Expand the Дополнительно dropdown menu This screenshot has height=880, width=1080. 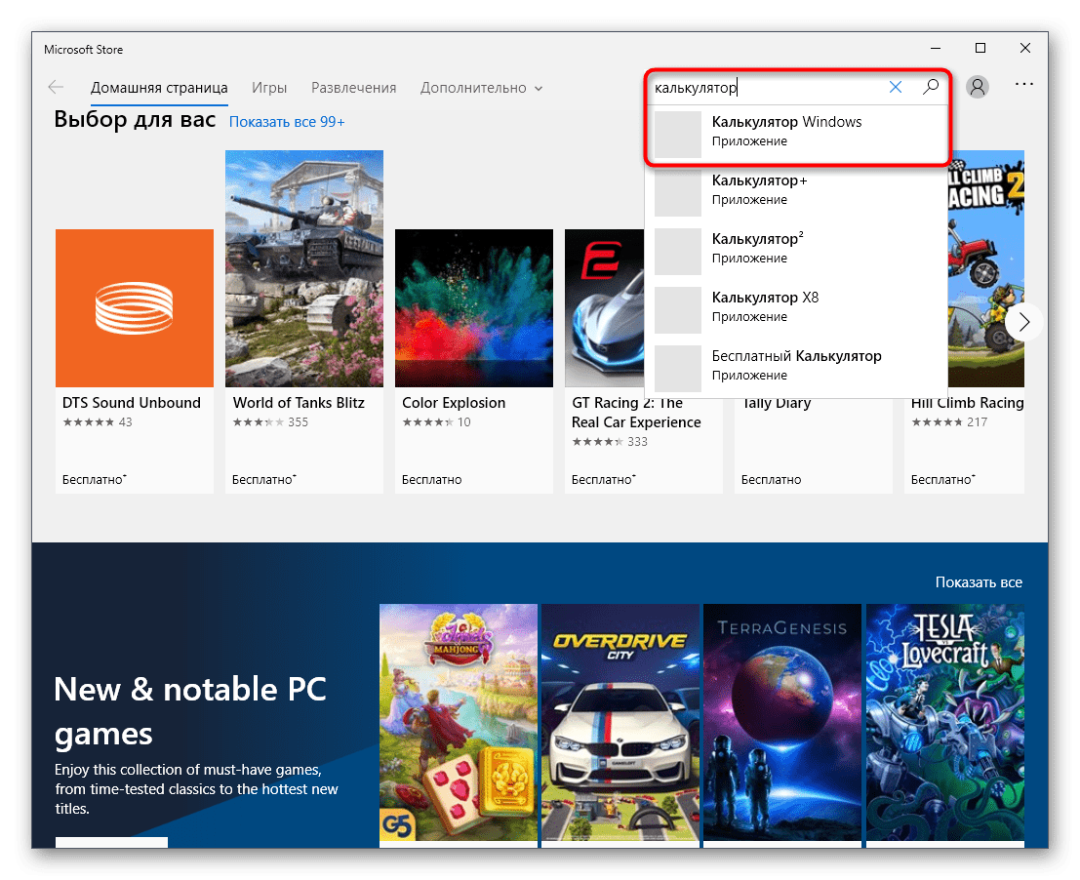point(481,88)
